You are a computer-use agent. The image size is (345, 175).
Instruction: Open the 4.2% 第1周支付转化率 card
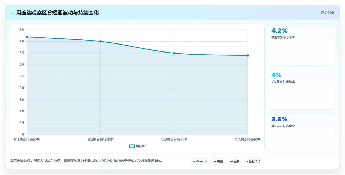click(301, 45)
